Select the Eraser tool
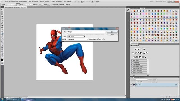This screenshot has width=180, height=101. [x=2, y=32]
